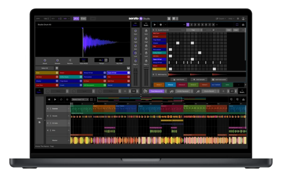Open the Export dropdown menu
The height and width of the screenshot is (177, 282).
[x=221, y=18]
